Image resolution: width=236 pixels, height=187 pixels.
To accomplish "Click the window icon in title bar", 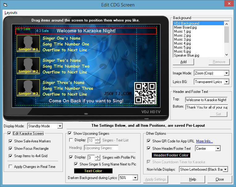I will pos(5,5).
